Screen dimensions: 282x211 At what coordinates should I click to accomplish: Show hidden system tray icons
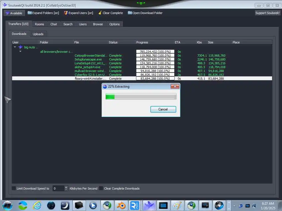point(234,206)
